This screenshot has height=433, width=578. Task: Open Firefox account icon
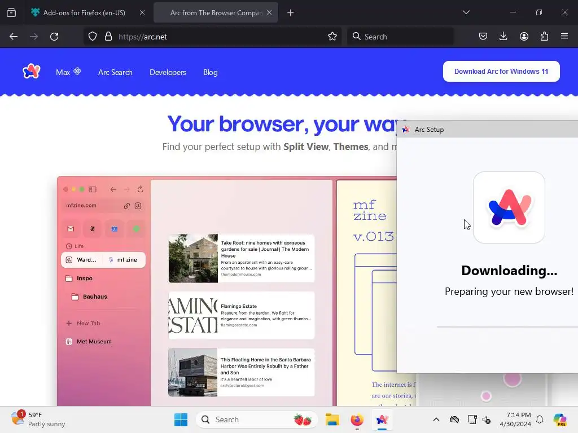524,37
